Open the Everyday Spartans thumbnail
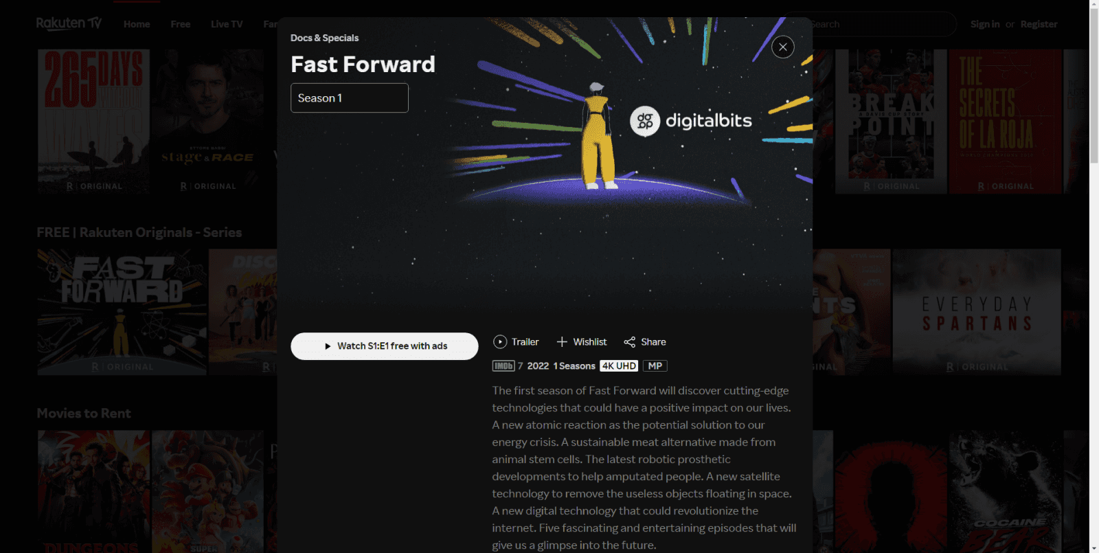 point(977,312)
